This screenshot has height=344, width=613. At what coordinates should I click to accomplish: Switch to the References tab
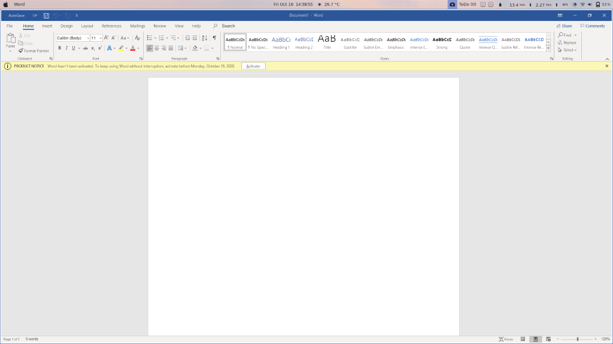pos(111,26)
